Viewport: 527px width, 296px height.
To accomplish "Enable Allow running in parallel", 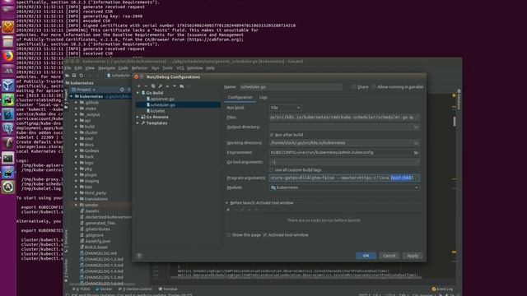I will click(374, 87).
